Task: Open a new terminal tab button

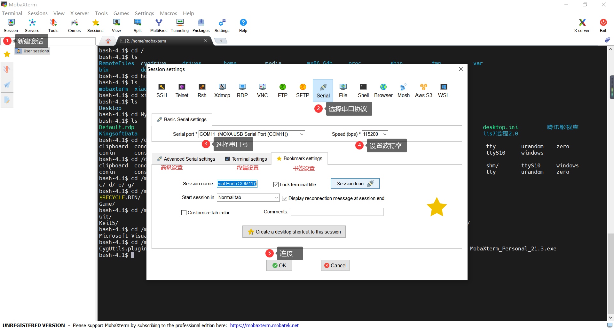Action: [x=221, y=41]
